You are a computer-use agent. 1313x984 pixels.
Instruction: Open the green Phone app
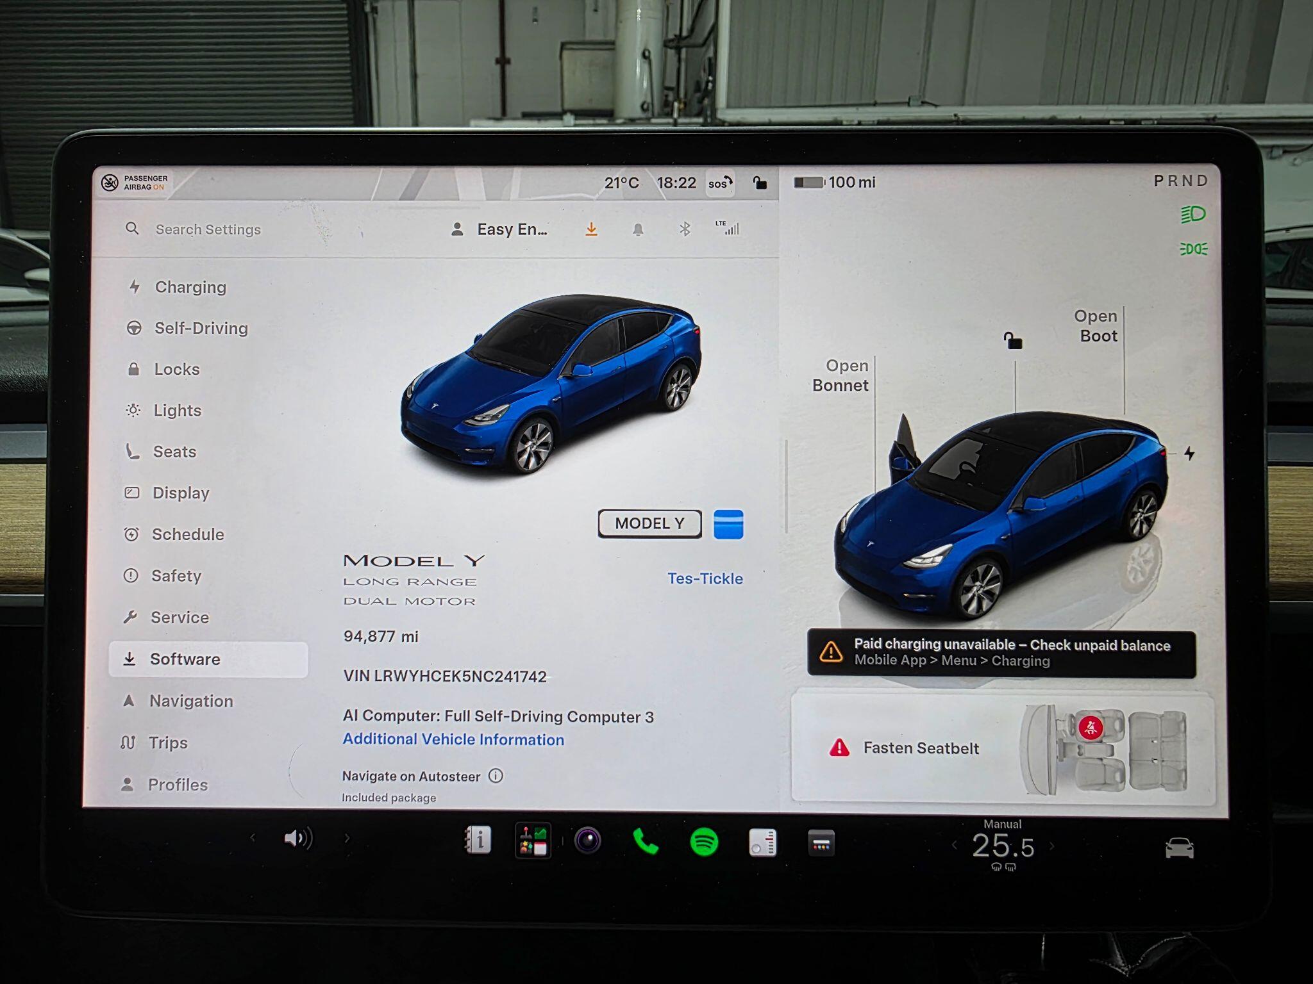click(x=646, y=842)
